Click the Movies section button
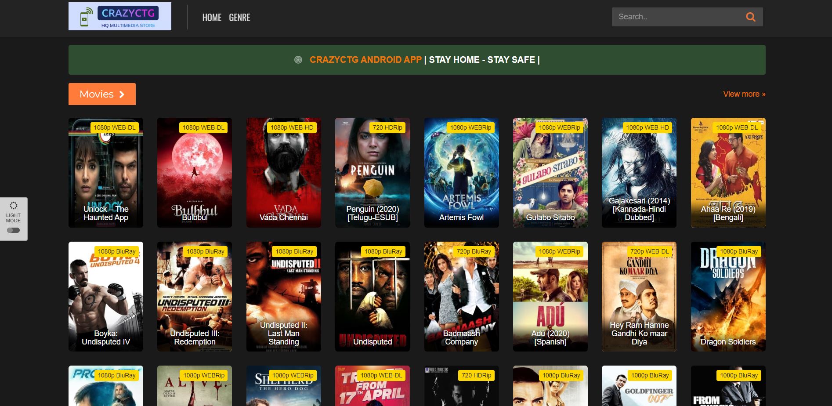 (x=102, y=94)
